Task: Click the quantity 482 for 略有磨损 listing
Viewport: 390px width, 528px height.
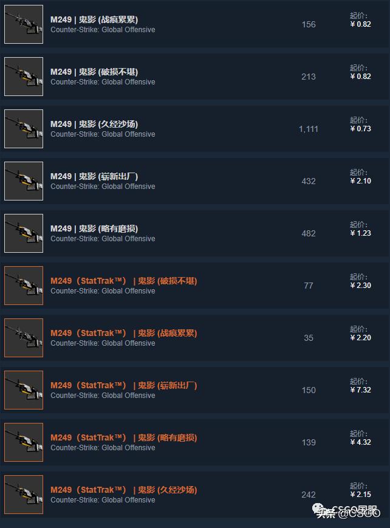Action: tap(309, 233)
